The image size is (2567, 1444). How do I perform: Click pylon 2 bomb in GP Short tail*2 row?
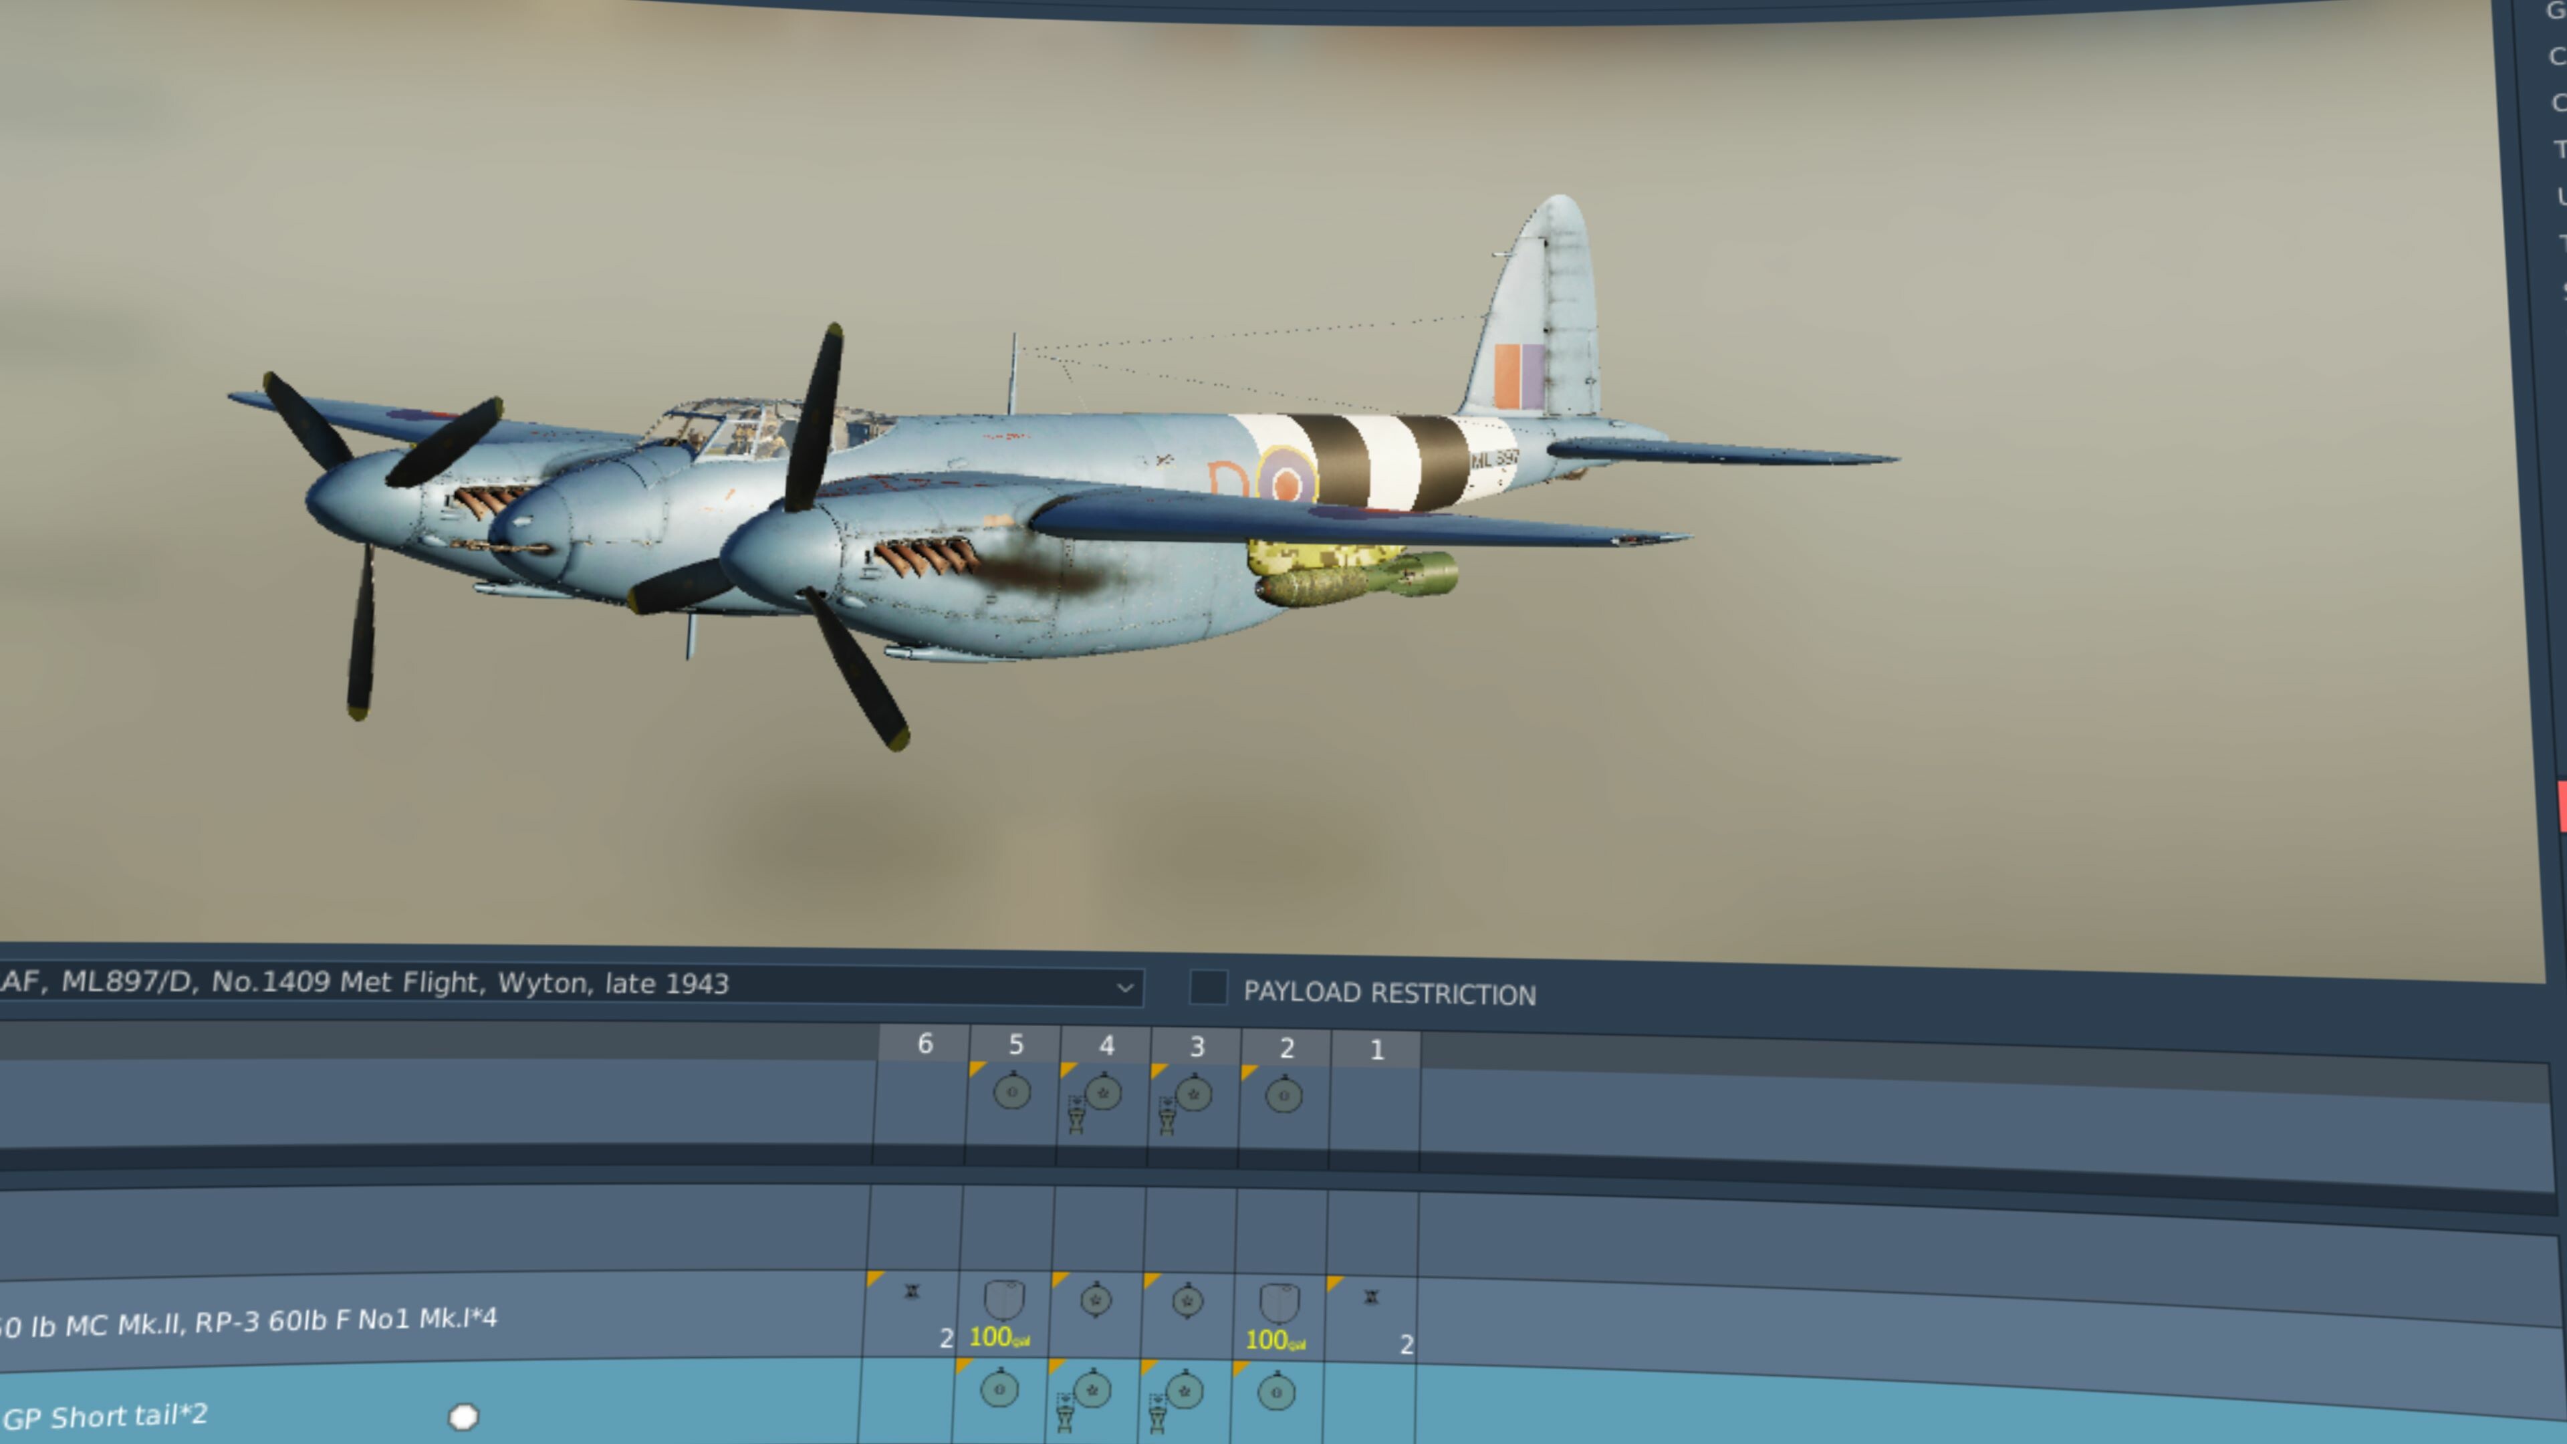[x=1275, y=1393]
